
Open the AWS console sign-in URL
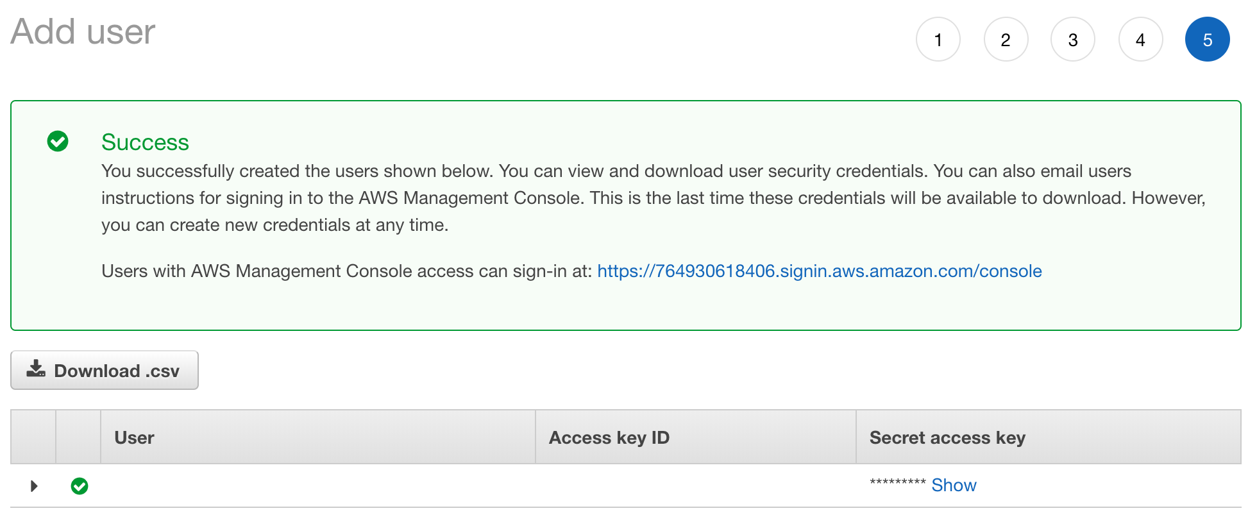pyautogui.click(x=819, y=271)
